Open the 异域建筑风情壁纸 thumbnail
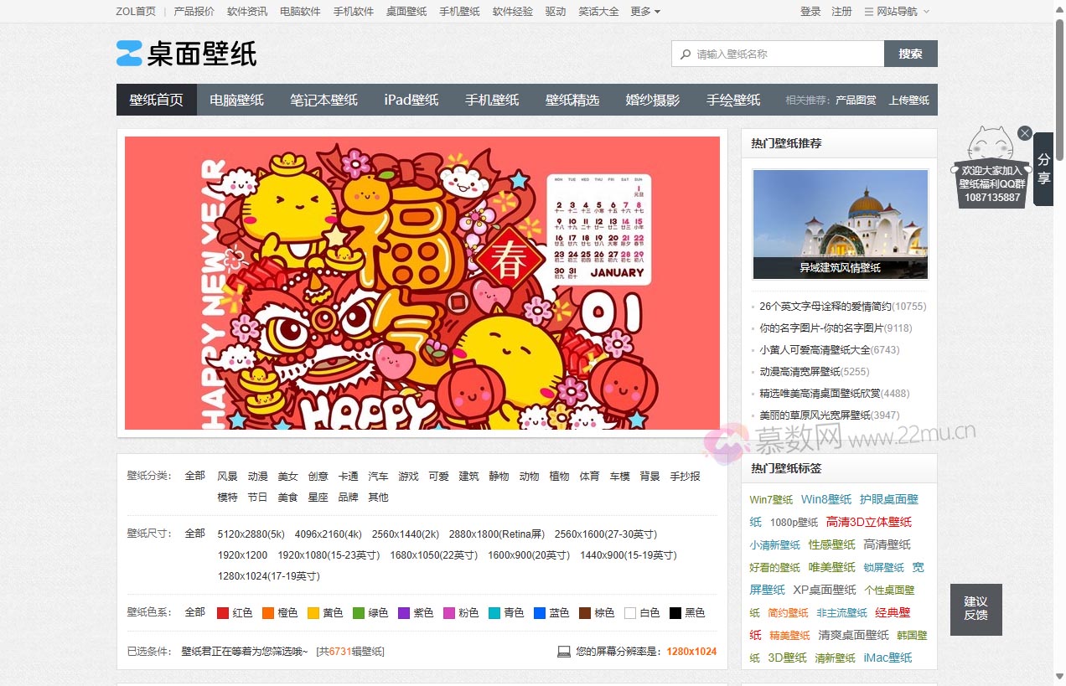Viewport: 1066px width, 686px height. click(x=840, y=223)
